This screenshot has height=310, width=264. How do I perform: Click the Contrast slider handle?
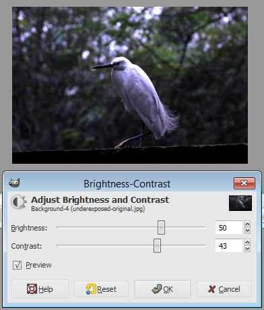[x=157, y=245]
